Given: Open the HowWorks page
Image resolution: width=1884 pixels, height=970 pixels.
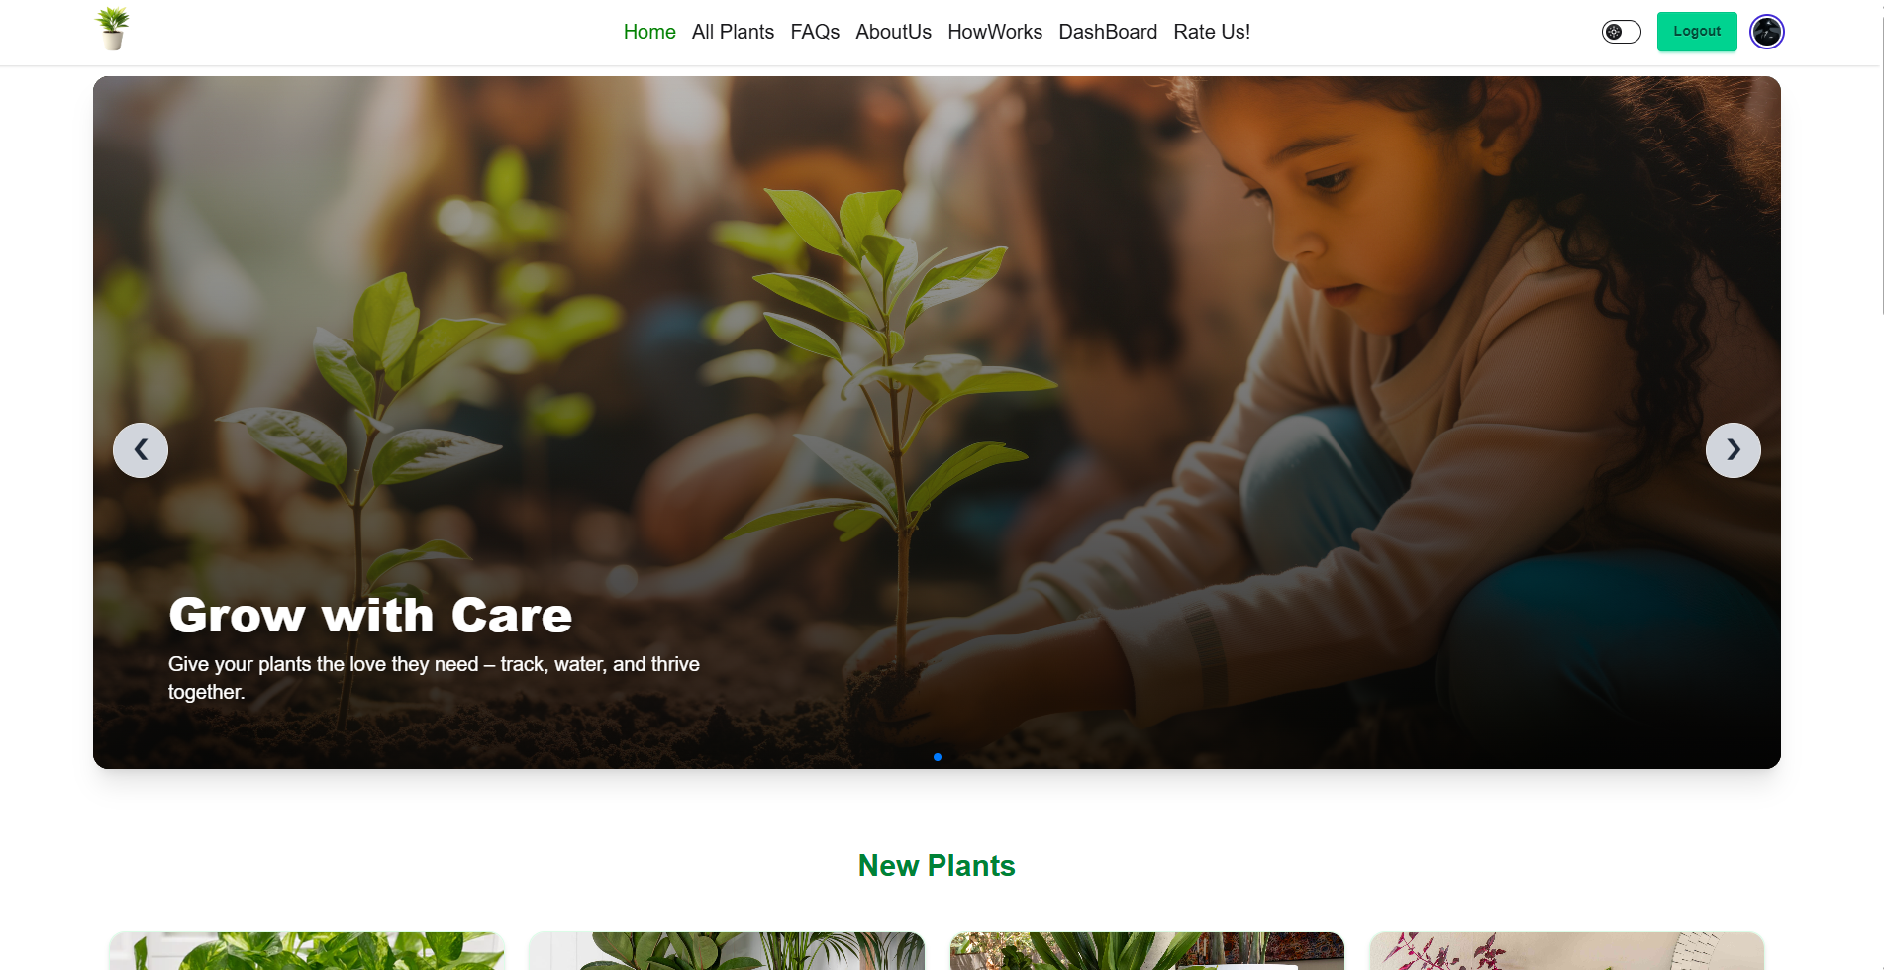Looking at the screenshot, I should coord(995,32).
